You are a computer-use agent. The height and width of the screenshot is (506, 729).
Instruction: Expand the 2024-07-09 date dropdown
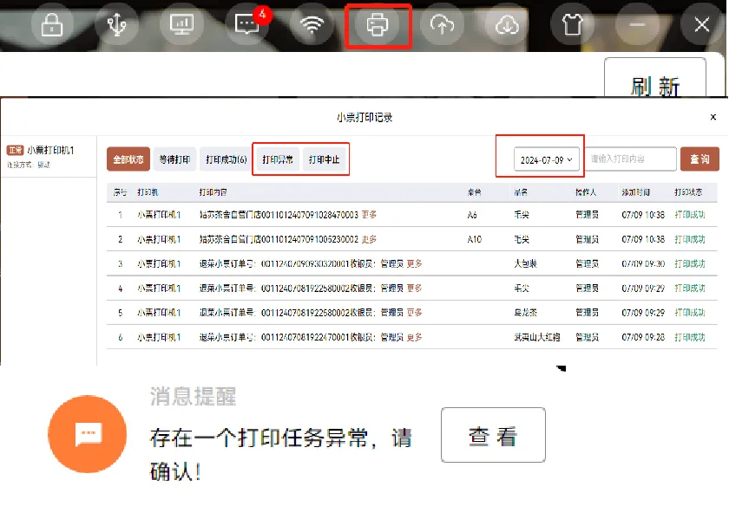[x=545, y=160]
